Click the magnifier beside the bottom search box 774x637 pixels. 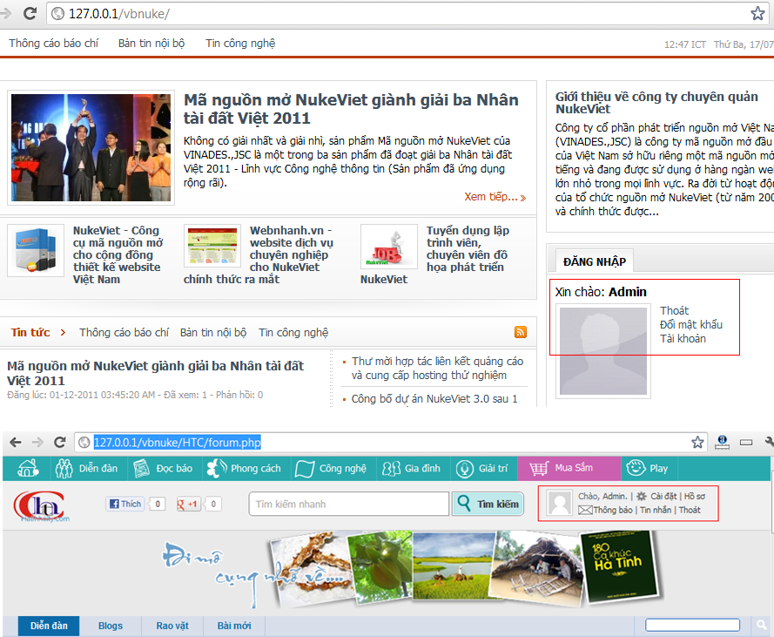[x=761, y=625]
